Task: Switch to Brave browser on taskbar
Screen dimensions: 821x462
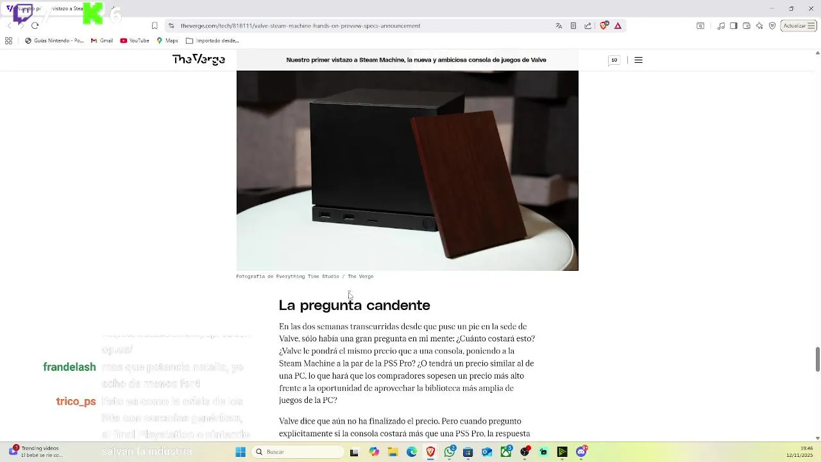Action: click(x=430, y=452)
